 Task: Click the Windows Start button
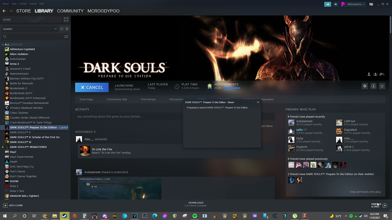pyautogui.click(x=5, y=216)
